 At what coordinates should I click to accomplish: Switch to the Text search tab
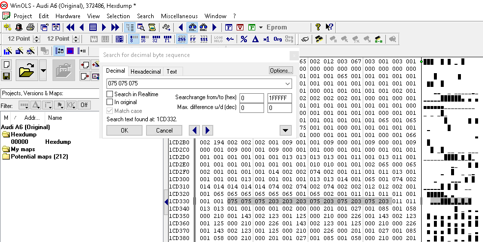(172, 72)
